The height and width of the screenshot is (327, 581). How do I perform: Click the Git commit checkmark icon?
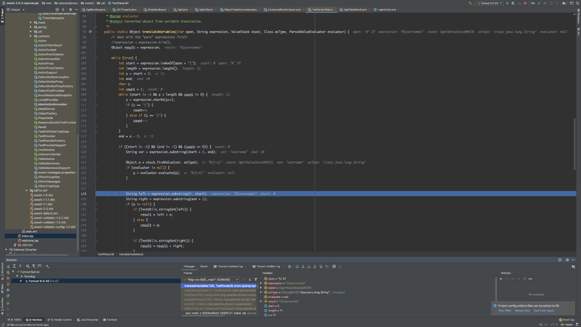point(545,3)
